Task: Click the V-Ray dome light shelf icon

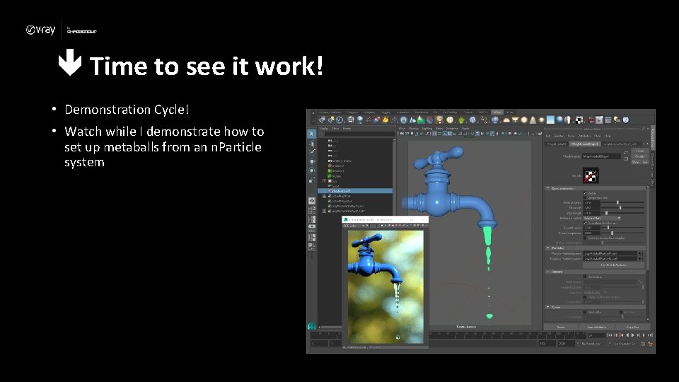Action: 506,120
